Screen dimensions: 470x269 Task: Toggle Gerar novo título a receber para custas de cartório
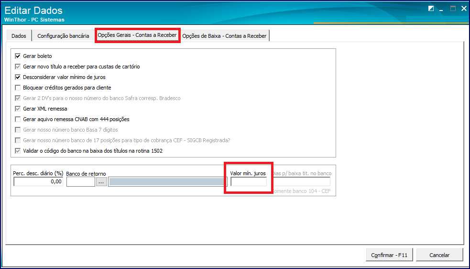coord(18,67)
